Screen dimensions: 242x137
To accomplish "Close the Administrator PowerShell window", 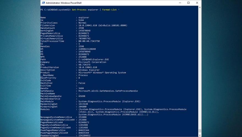I will click(197, 3).
